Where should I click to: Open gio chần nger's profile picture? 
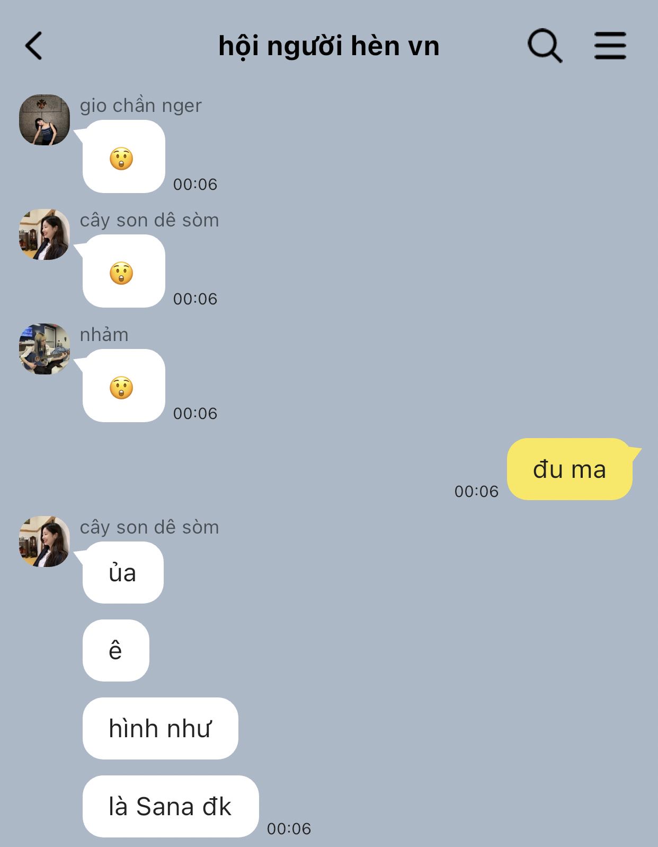click(45, 120)
